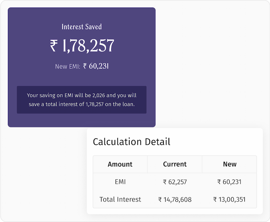Select the Calculation Detail heading

click(x=131, y=142)
